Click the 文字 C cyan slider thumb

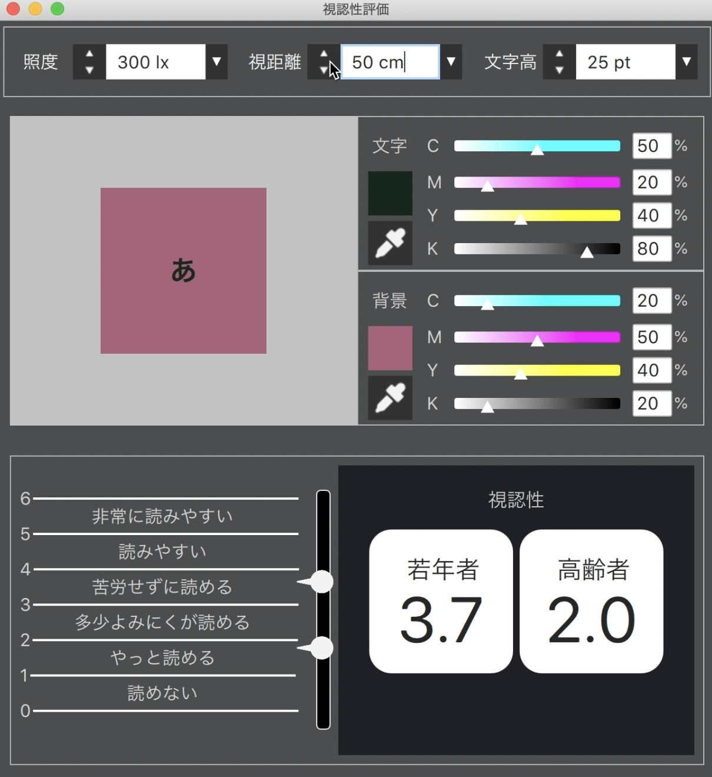[537, 150]
